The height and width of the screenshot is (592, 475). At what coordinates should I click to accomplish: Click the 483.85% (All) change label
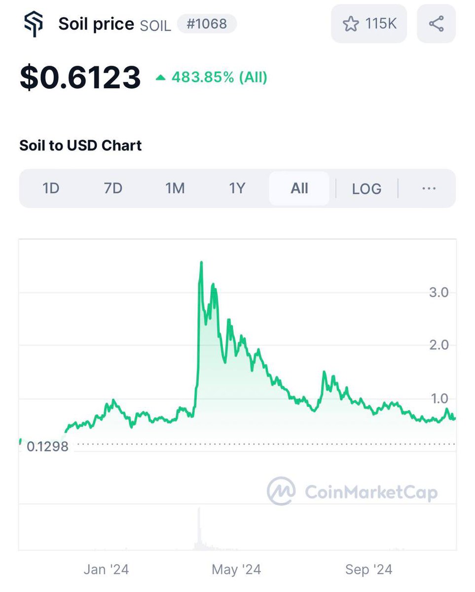click(219, 77)
